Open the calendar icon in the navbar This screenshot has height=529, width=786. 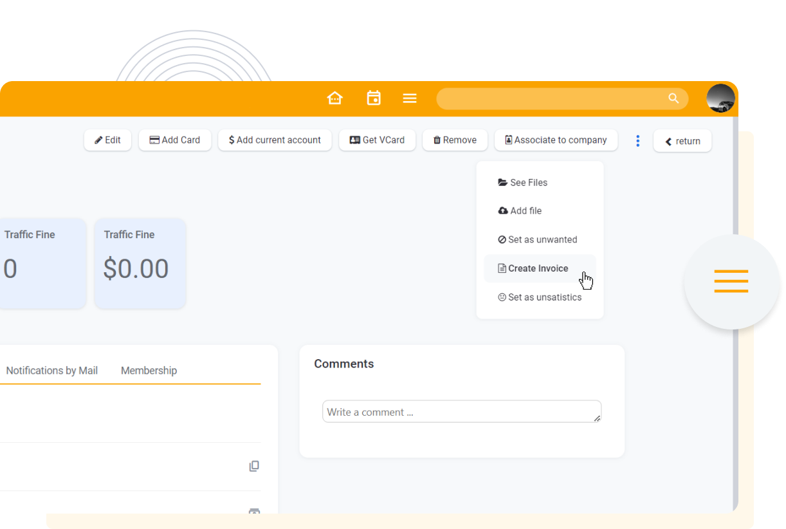pos(374,98)
